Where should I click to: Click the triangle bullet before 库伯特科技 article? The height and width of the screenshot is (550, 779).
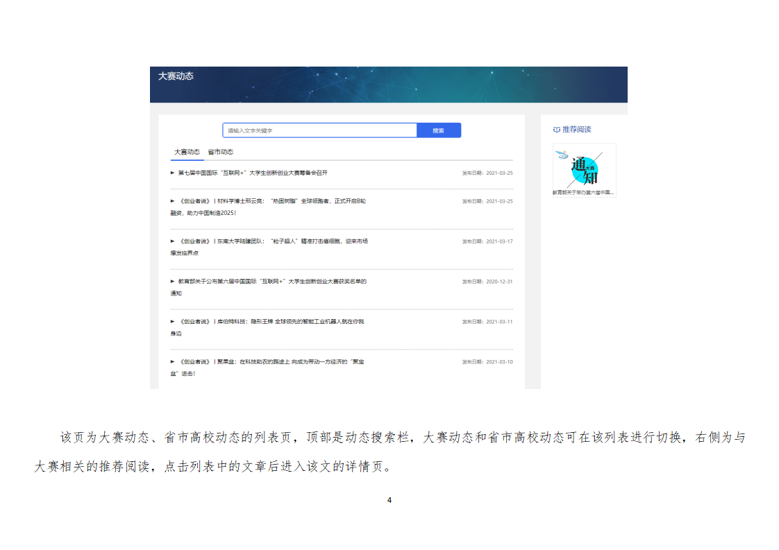(173, 322)
